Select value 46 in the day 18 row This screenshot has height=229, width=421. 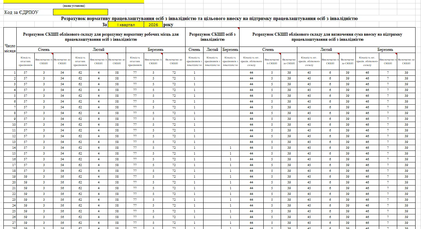pyautogui.click(x=367, y=171)
